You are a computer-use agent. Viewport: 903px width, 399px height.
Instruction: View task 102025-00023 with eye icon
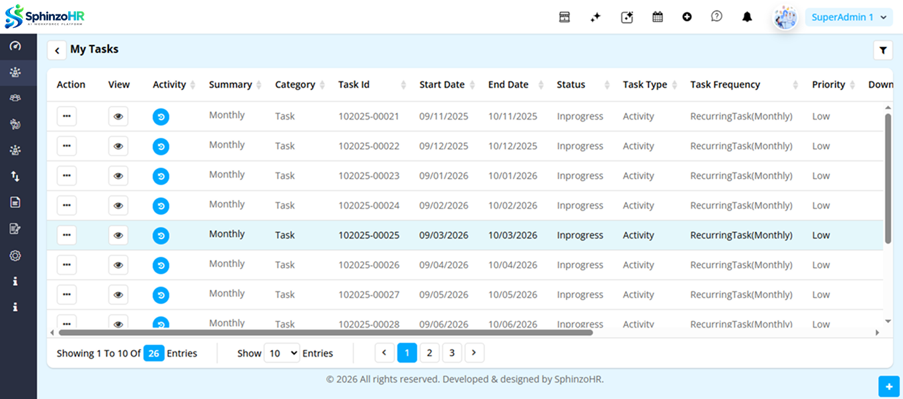tap(118, 176)
